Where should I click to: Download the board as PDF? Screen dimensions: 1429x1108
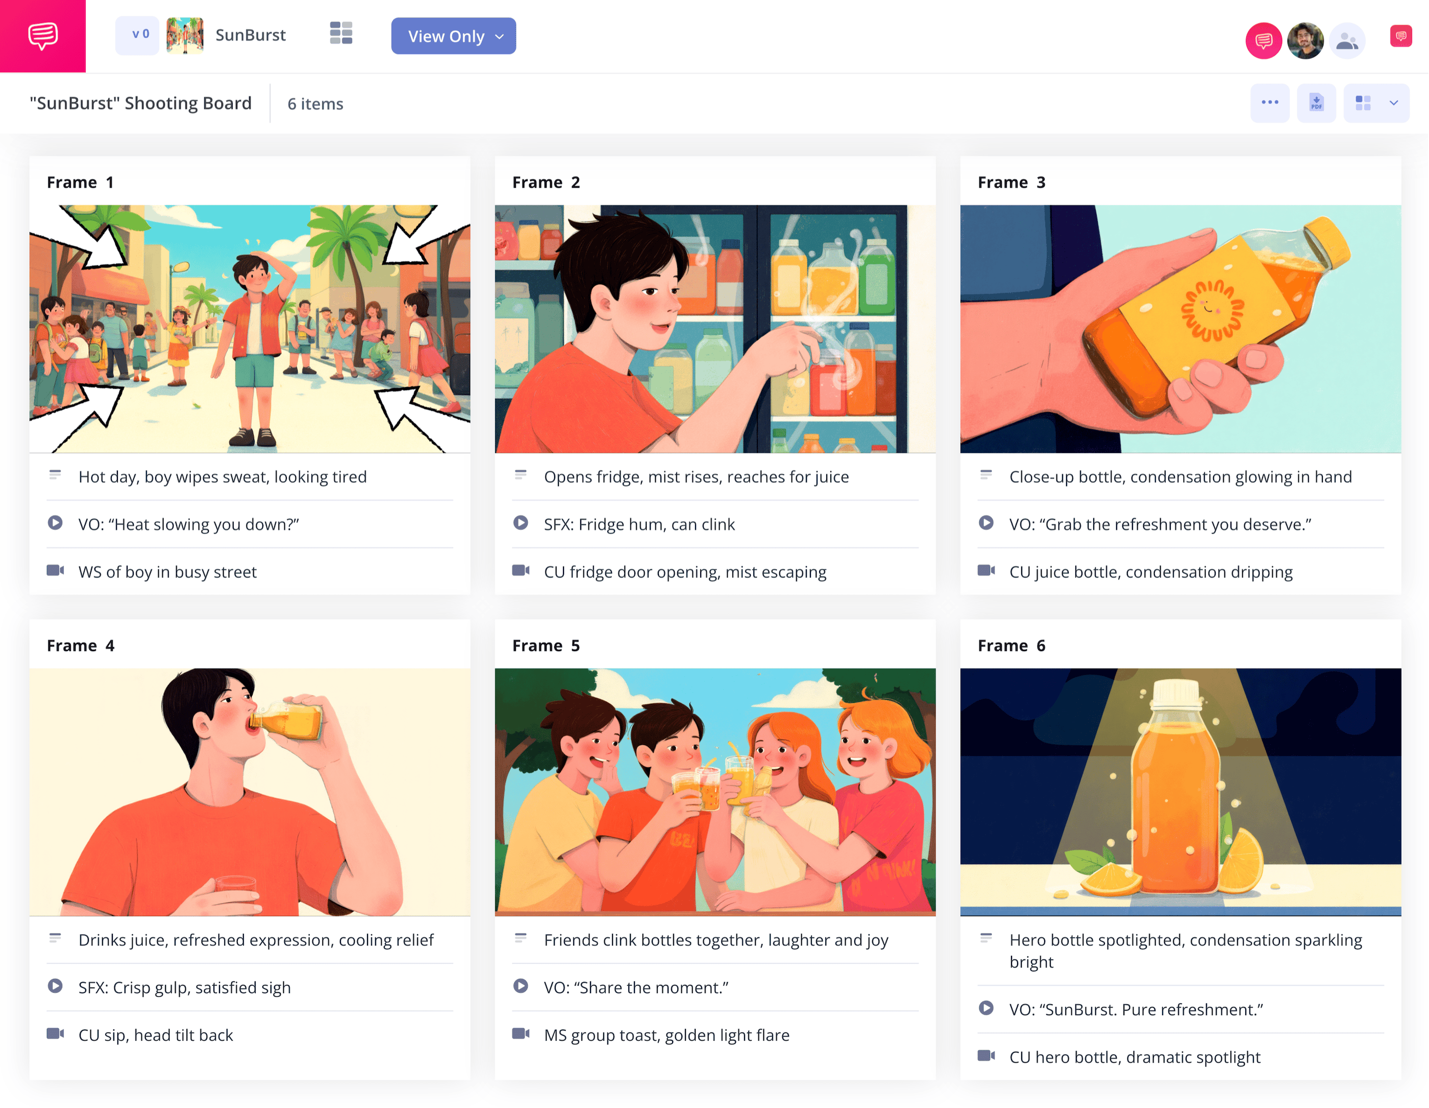(1316, 103)
